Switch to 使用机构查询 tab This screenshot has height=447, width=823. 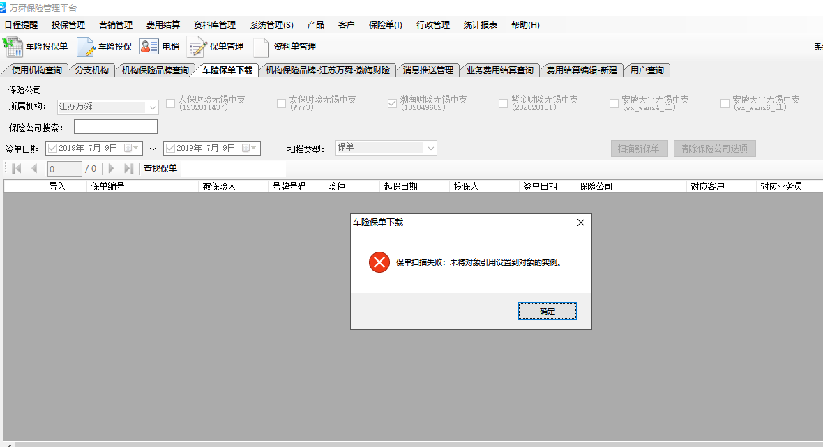pos(37,70)
